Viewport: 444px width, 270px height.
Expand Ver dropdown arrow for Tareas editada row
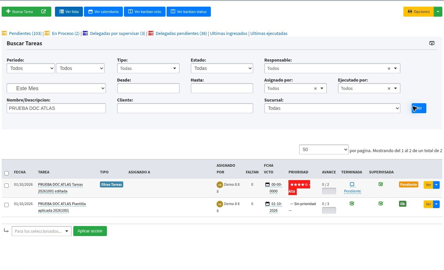coord(436,185)
